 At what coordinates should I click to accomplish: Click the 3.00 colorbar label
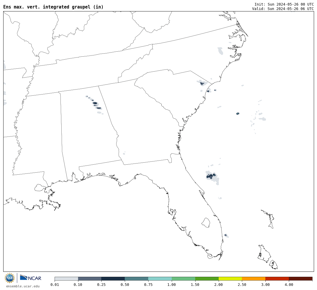pos(265,284)
